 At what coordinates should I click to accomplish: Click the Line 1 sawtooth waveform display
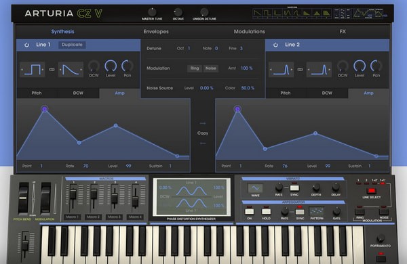(x=71, y=70)
